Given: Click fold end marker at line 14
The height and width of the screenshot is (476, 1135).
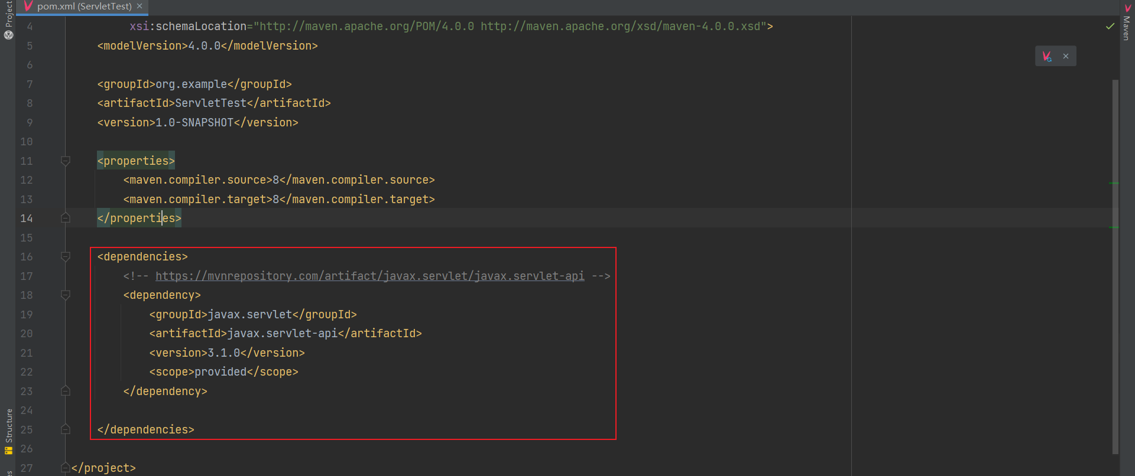Looking at the screenshot, I should point(66,218).
